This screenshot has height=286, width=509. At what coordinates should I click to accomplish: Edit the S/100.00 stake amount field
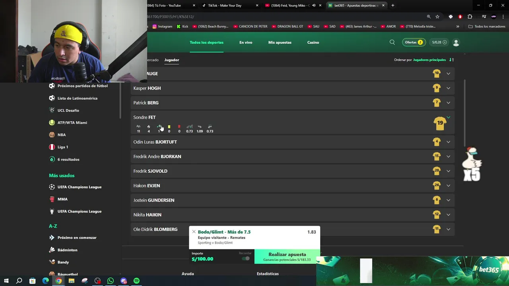202,259
